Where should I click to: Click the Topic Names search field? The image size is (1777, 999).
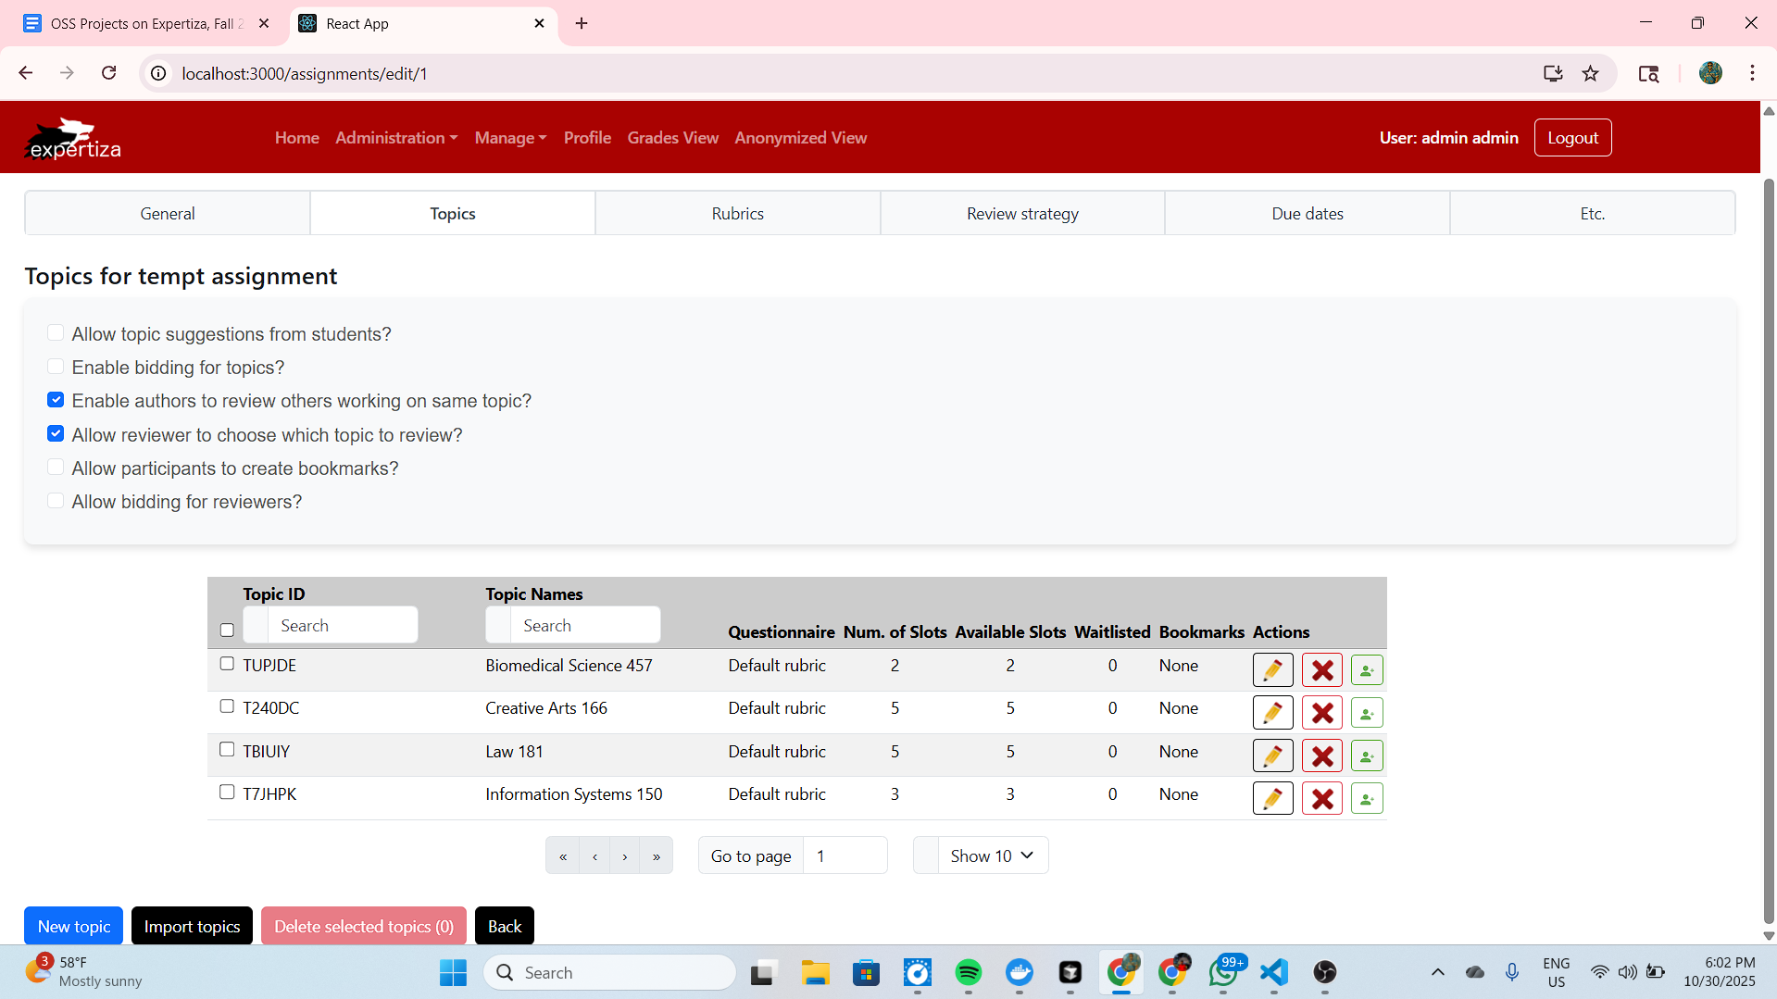[585, 626]
